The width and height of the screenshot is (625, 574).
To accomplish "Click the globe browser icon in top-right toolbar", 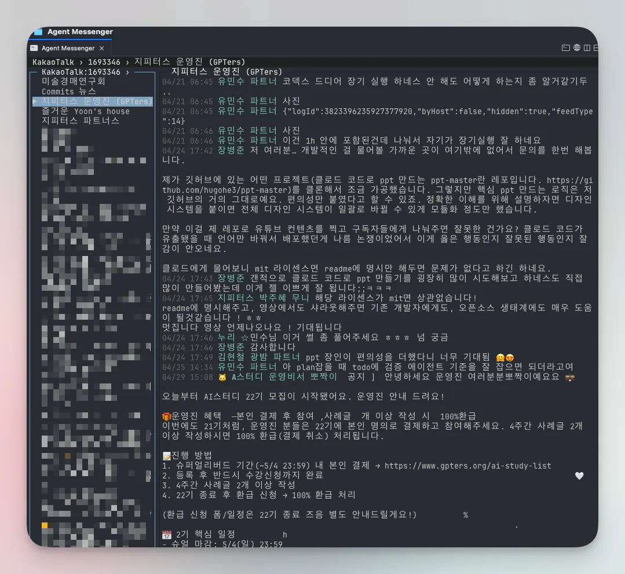I will tap(576, 48).
